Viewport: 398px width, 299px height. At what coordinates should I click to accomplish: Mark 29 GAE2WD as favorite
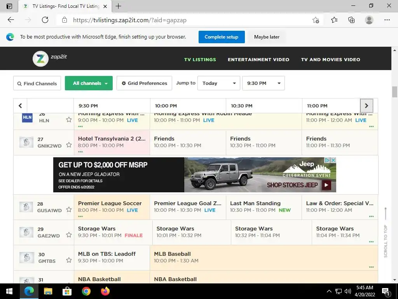[69, 235]
